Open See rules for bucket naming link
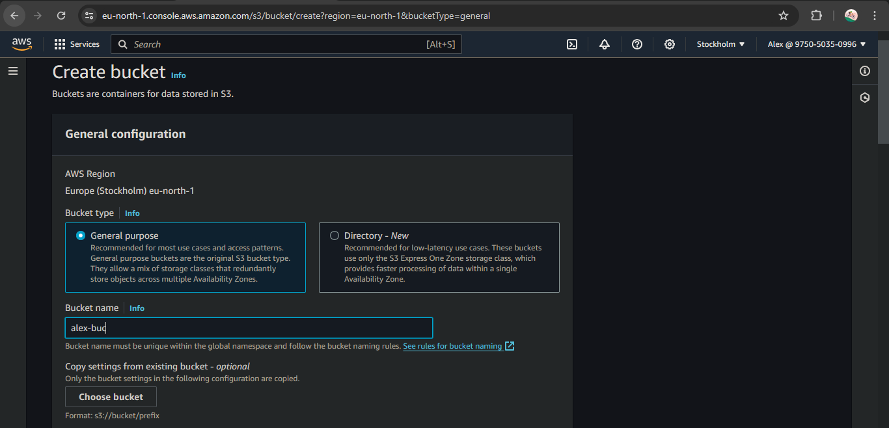 pyautogui.click(x=459, y=346)
